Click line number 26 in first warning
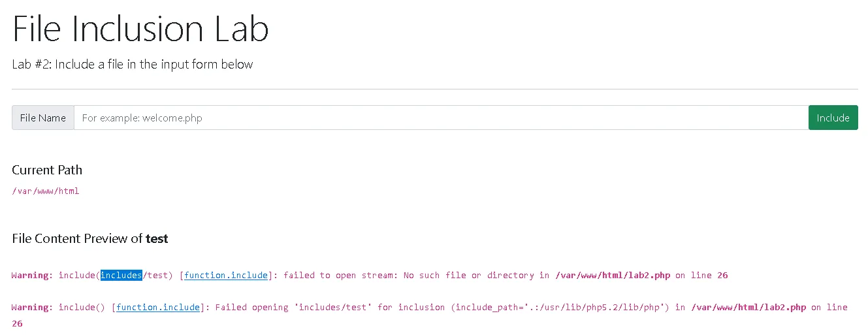This screenshot has width=868, height=335. [x=722, y=276]
